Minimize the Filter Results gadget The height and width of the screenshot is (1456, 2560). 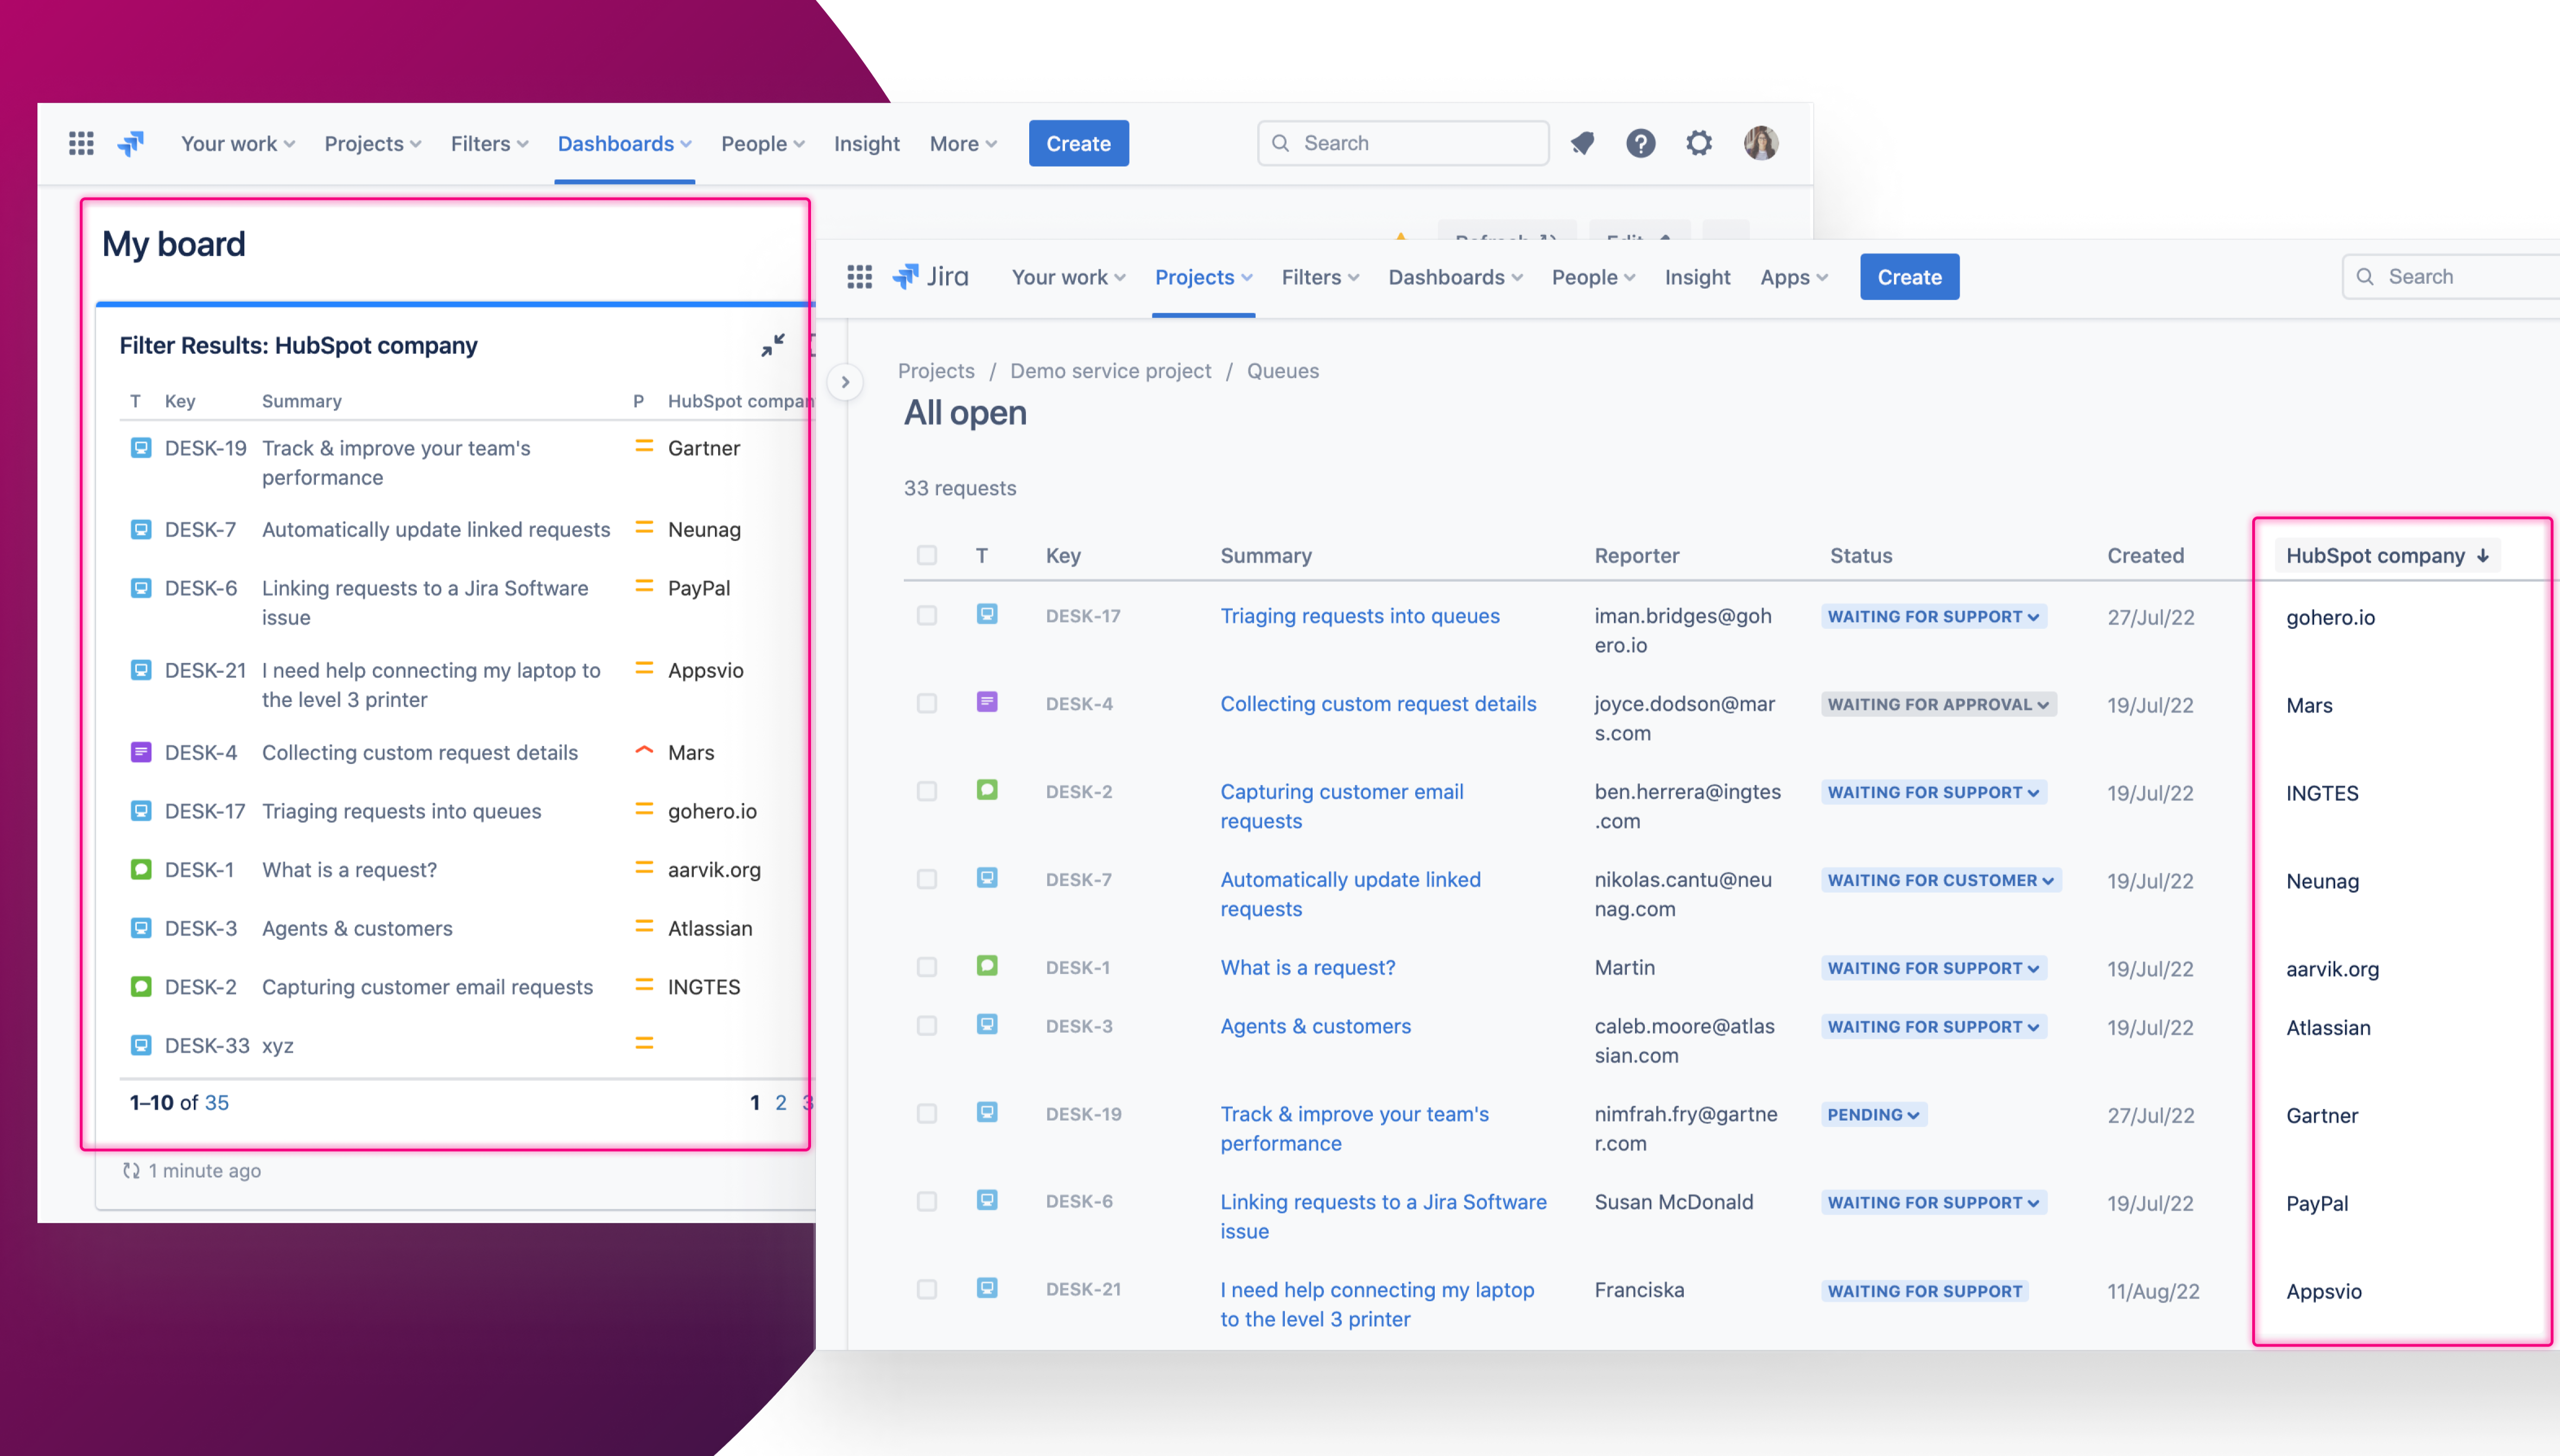(x=772, y=345)
